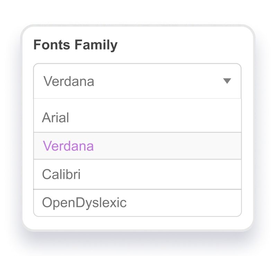The width and height of the screenshot is (277, 256).
Task: Click the currently selected font box
Action: coord(137,81)
